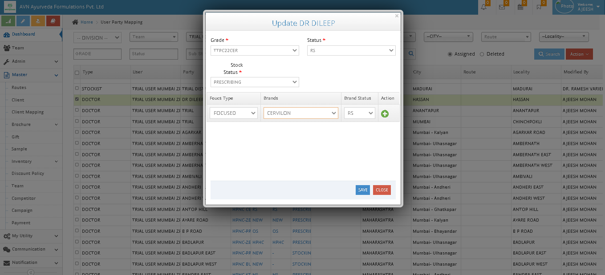605x275 pixels.
Task: Open the Stock Status dropdown showing PRESCRIBING
Action: click(x=255, y=82)
